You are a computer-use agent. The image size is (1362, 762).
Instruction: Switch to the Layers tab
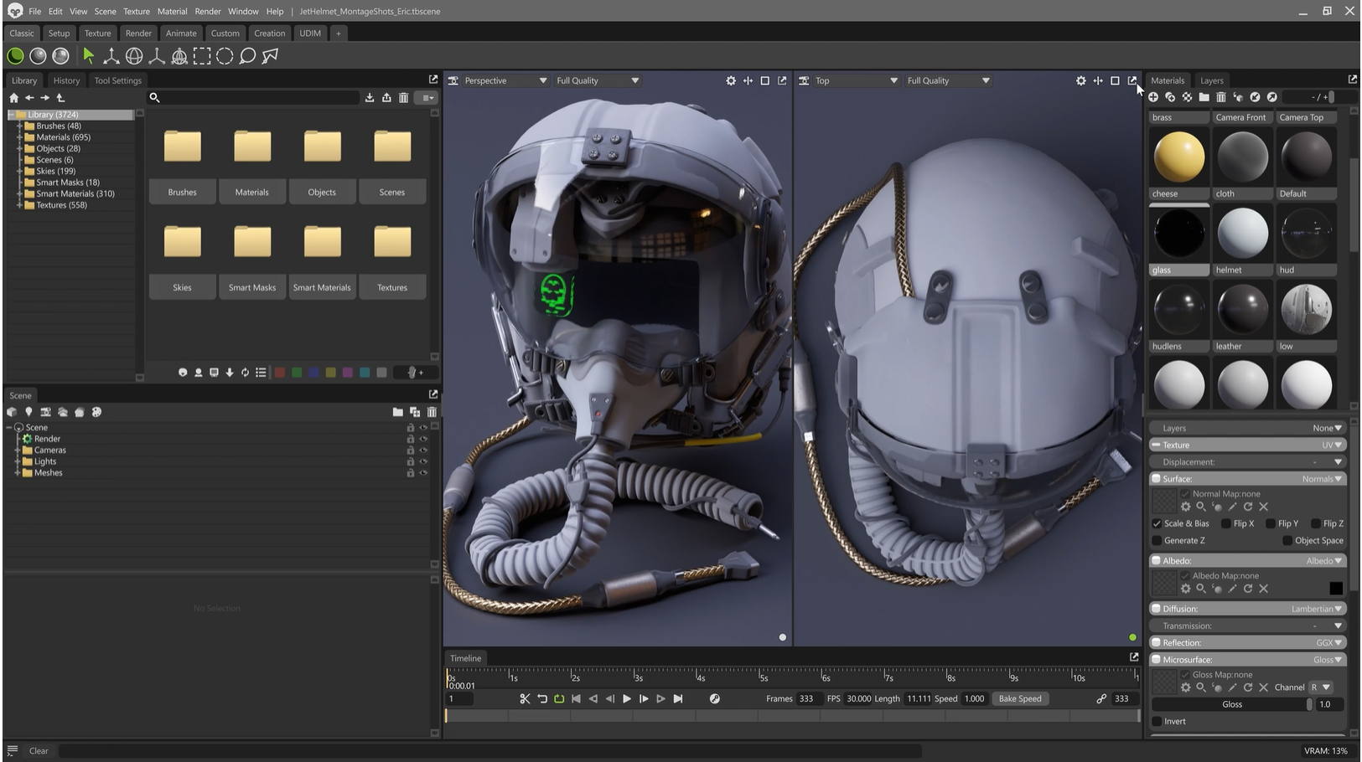pyautogui.click(x=1211, y=81)
